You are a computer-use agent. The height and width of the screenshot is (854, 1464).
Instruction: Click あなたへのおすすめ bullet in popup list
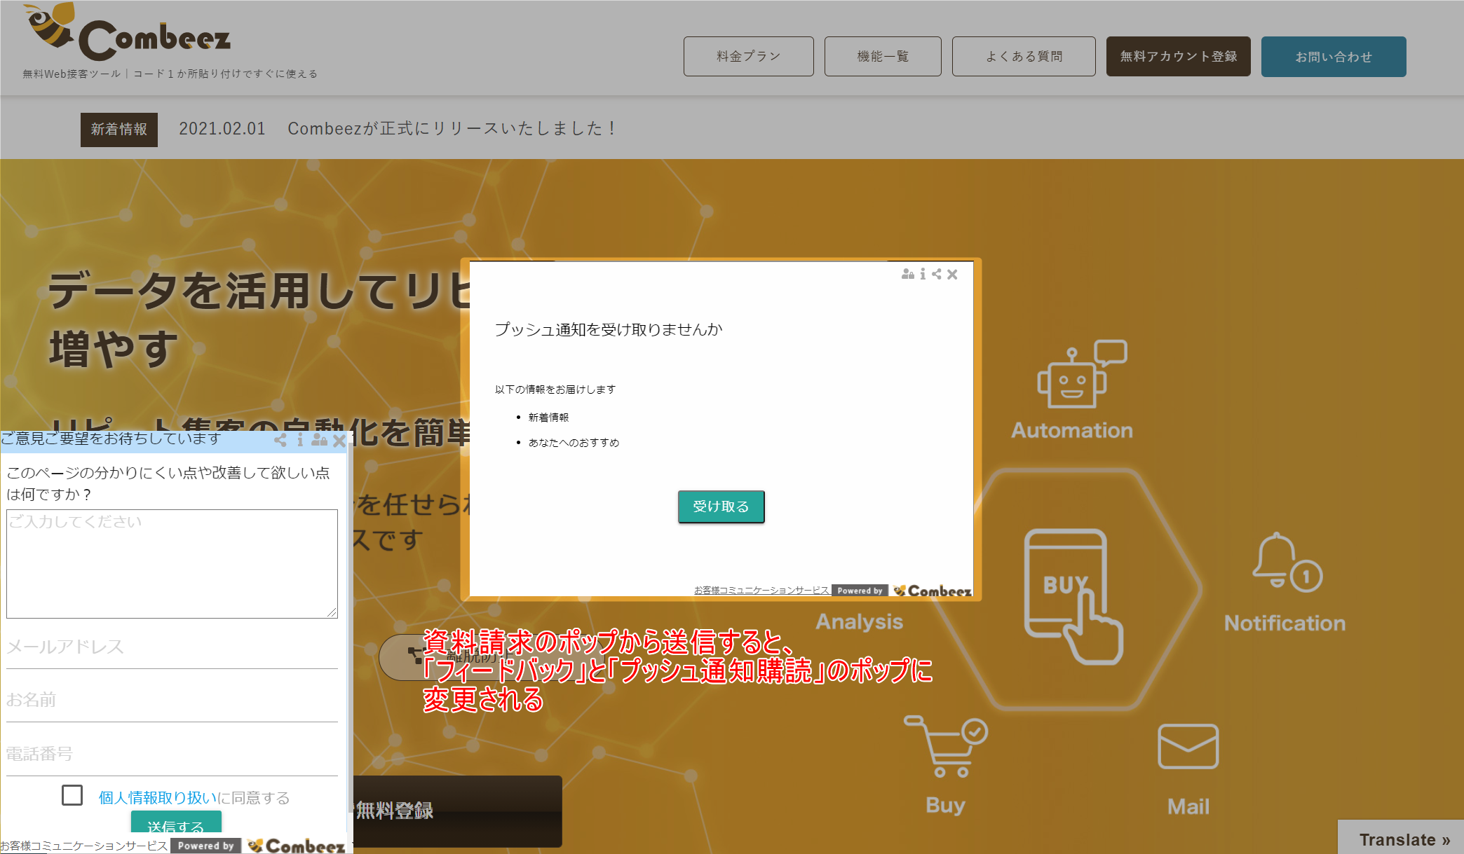[x=574, y=443]
